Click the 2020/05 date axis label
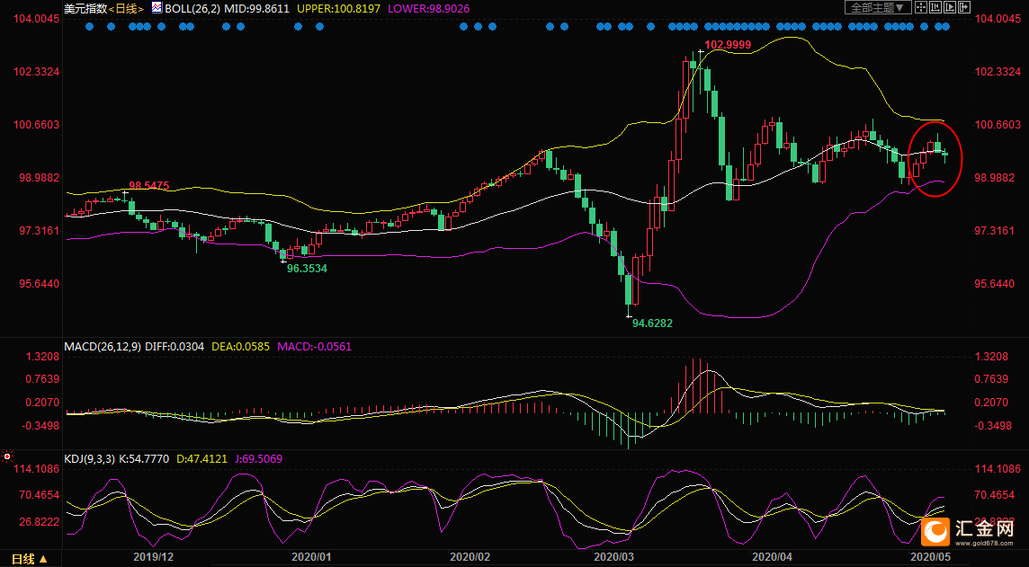This screenshot has width=1029, height=567. 929,556
